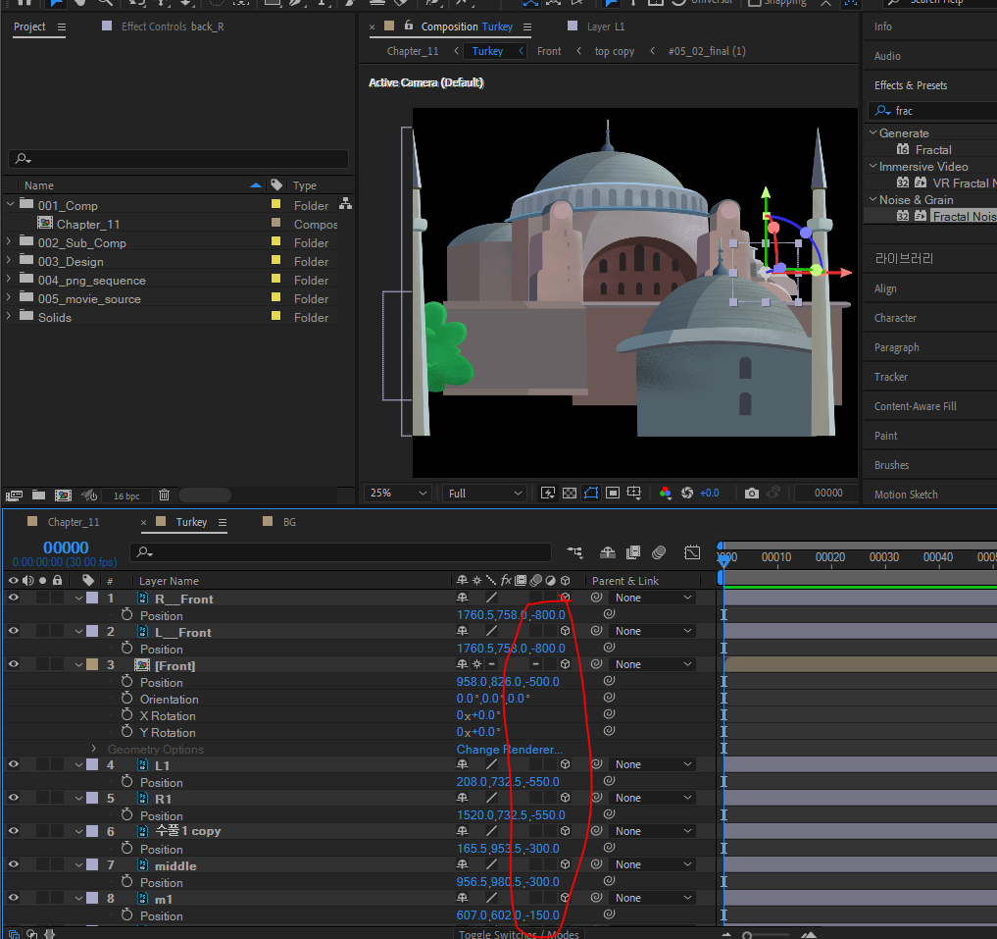
Task: Toggle visibility of Front layer
Action: coord(14,664)
